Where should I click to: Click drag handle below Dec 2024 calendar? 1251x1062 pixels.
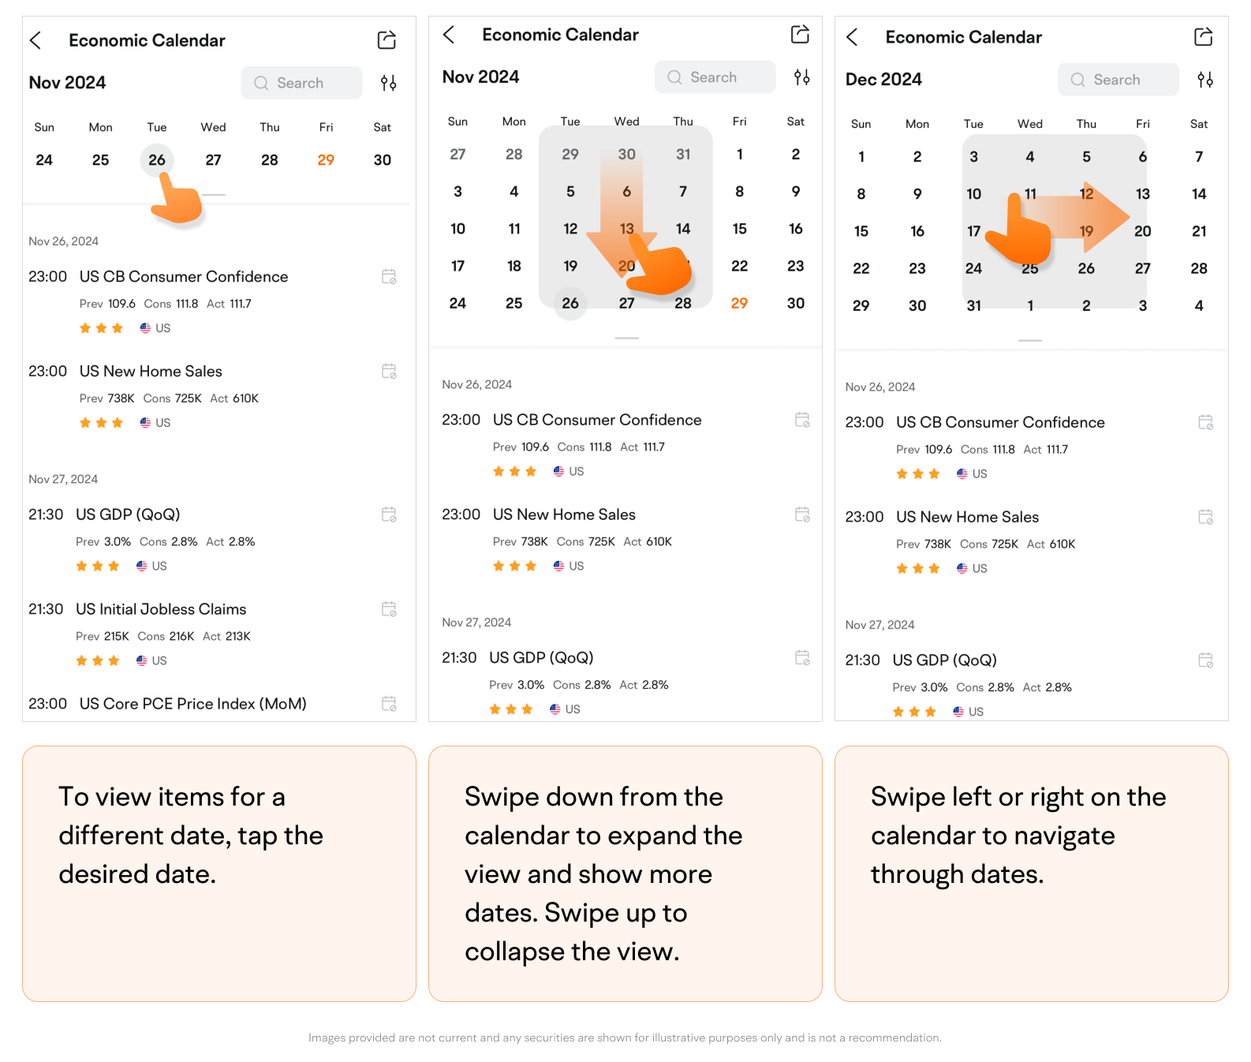[x=1029, y=340]
